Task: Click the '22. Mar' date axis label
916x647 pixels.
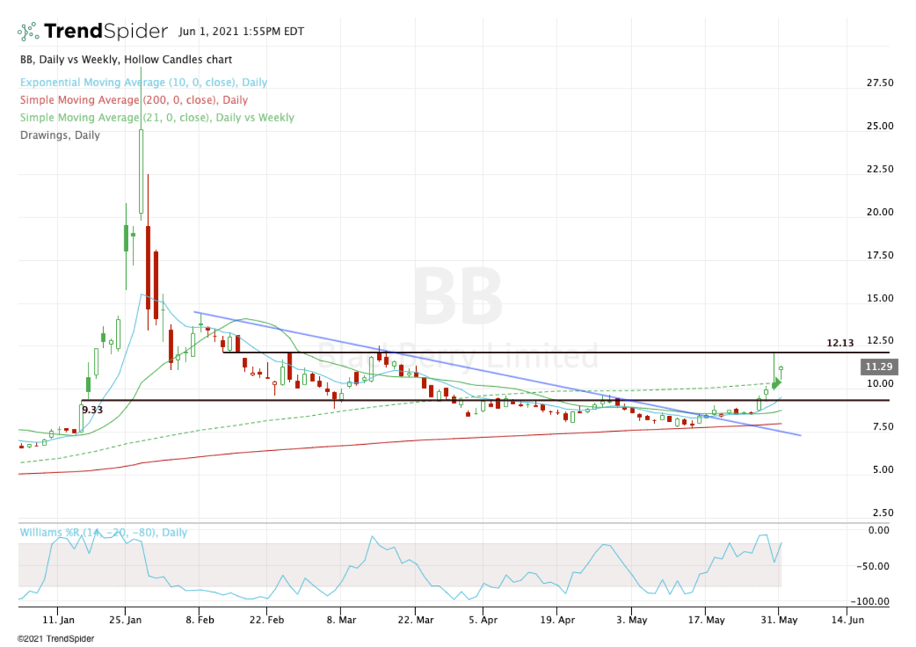Action: [414, 620]
